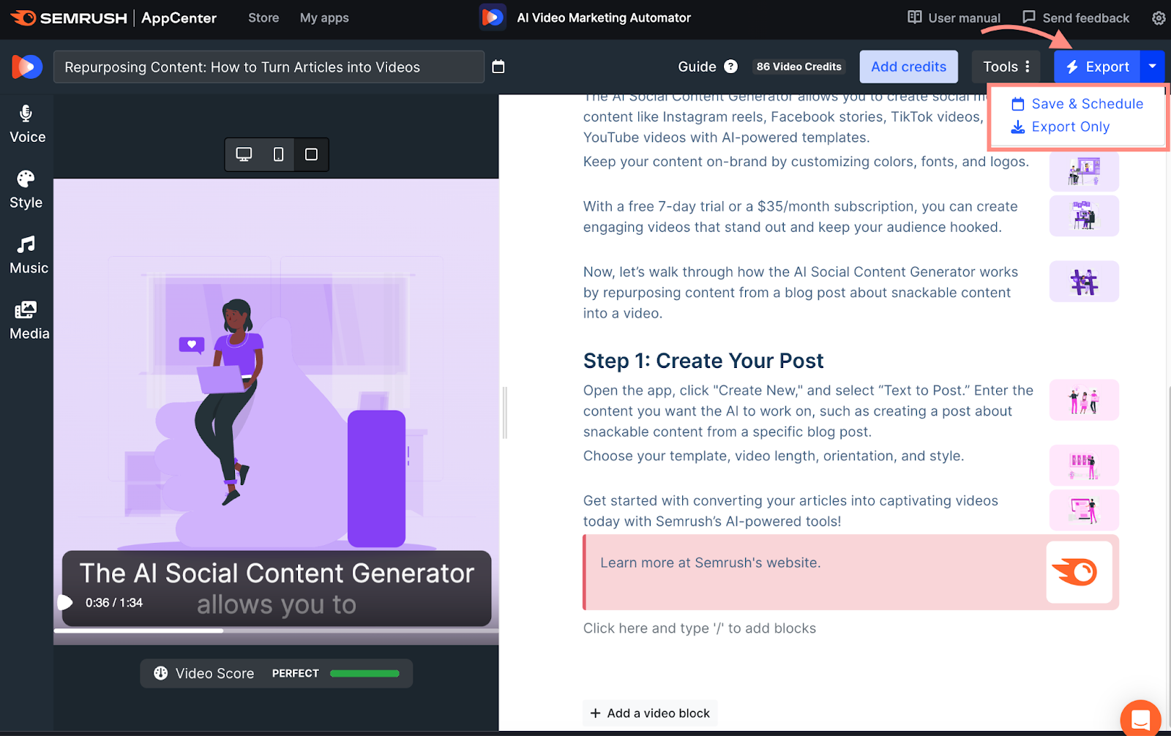Open the Voice panel in the sidebar
This screenshot has height=736, width=1171.
(x=26, y=123)
